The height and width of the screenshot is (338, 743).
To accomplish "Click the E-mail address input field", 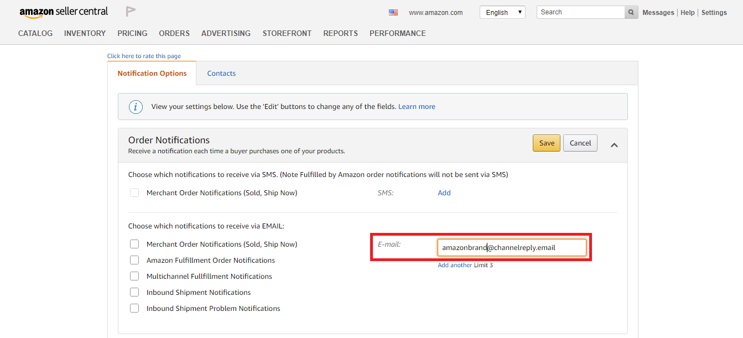I will tap(512, 247).
